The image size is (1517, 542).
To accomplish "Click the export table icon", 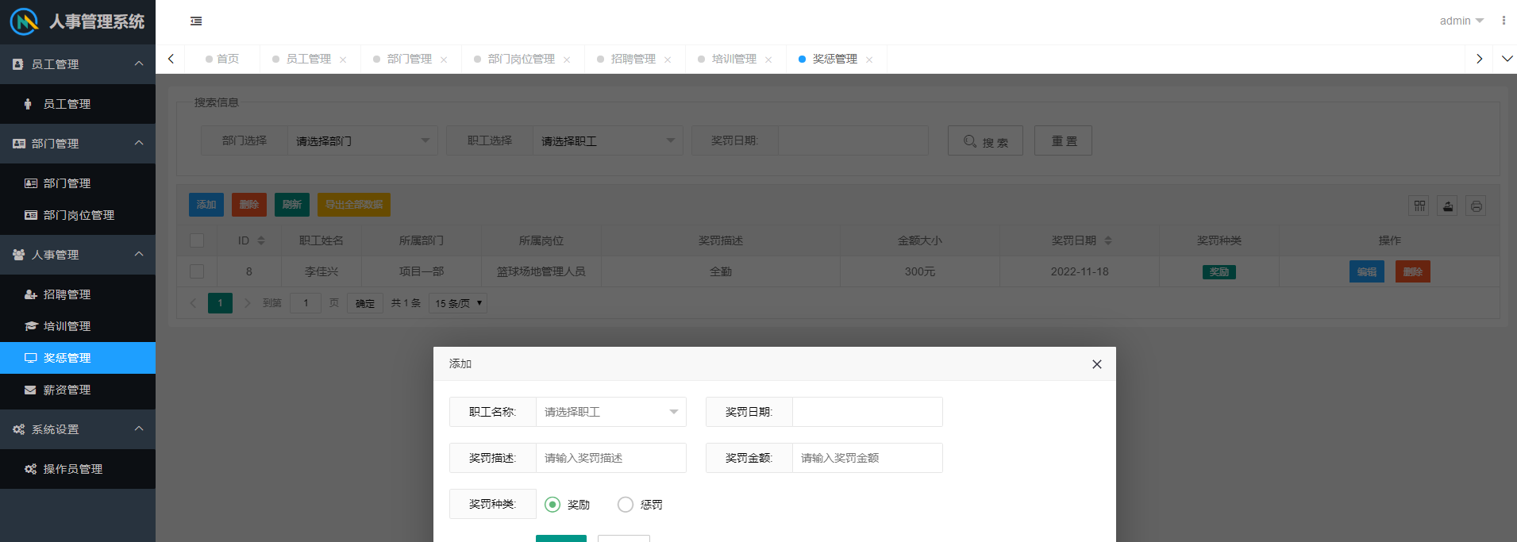I will point(1448,206).
